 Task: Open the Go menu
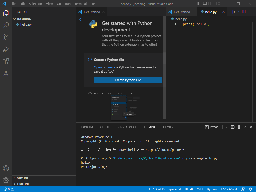tap(59, 4)
